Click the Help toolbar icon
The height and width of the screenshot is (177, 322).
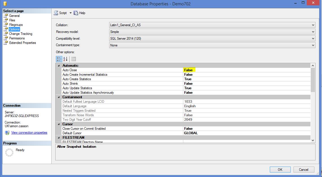pyautogui.click(x=75, y=13)
